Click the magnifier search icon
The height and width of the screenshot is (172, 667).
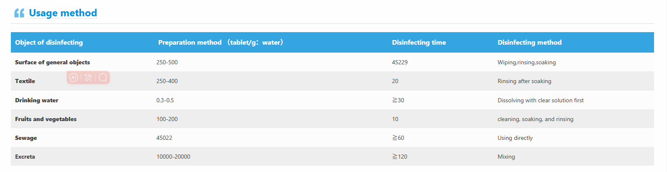(103, 77)
